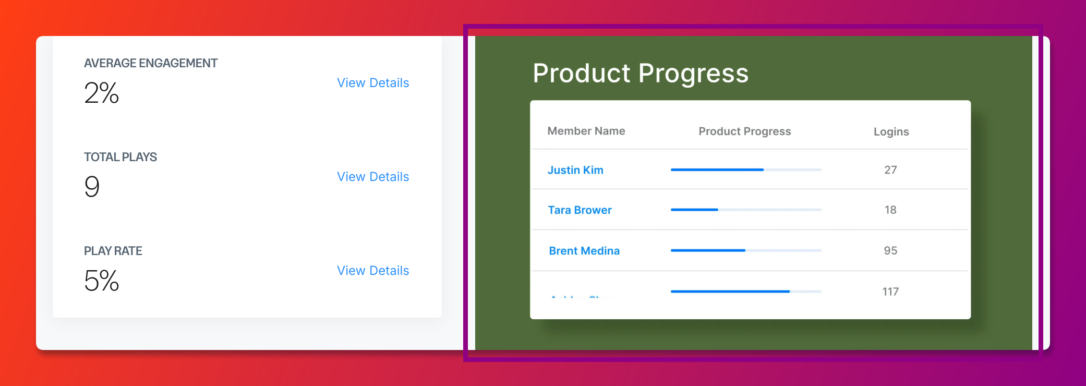Sort by Logins column header

point(891,132)
